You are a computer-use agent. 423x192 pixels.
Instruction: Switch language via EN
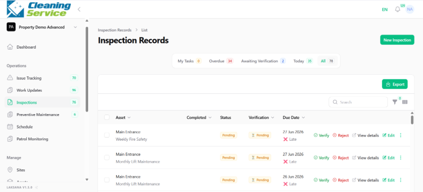(x=385, y=9)
